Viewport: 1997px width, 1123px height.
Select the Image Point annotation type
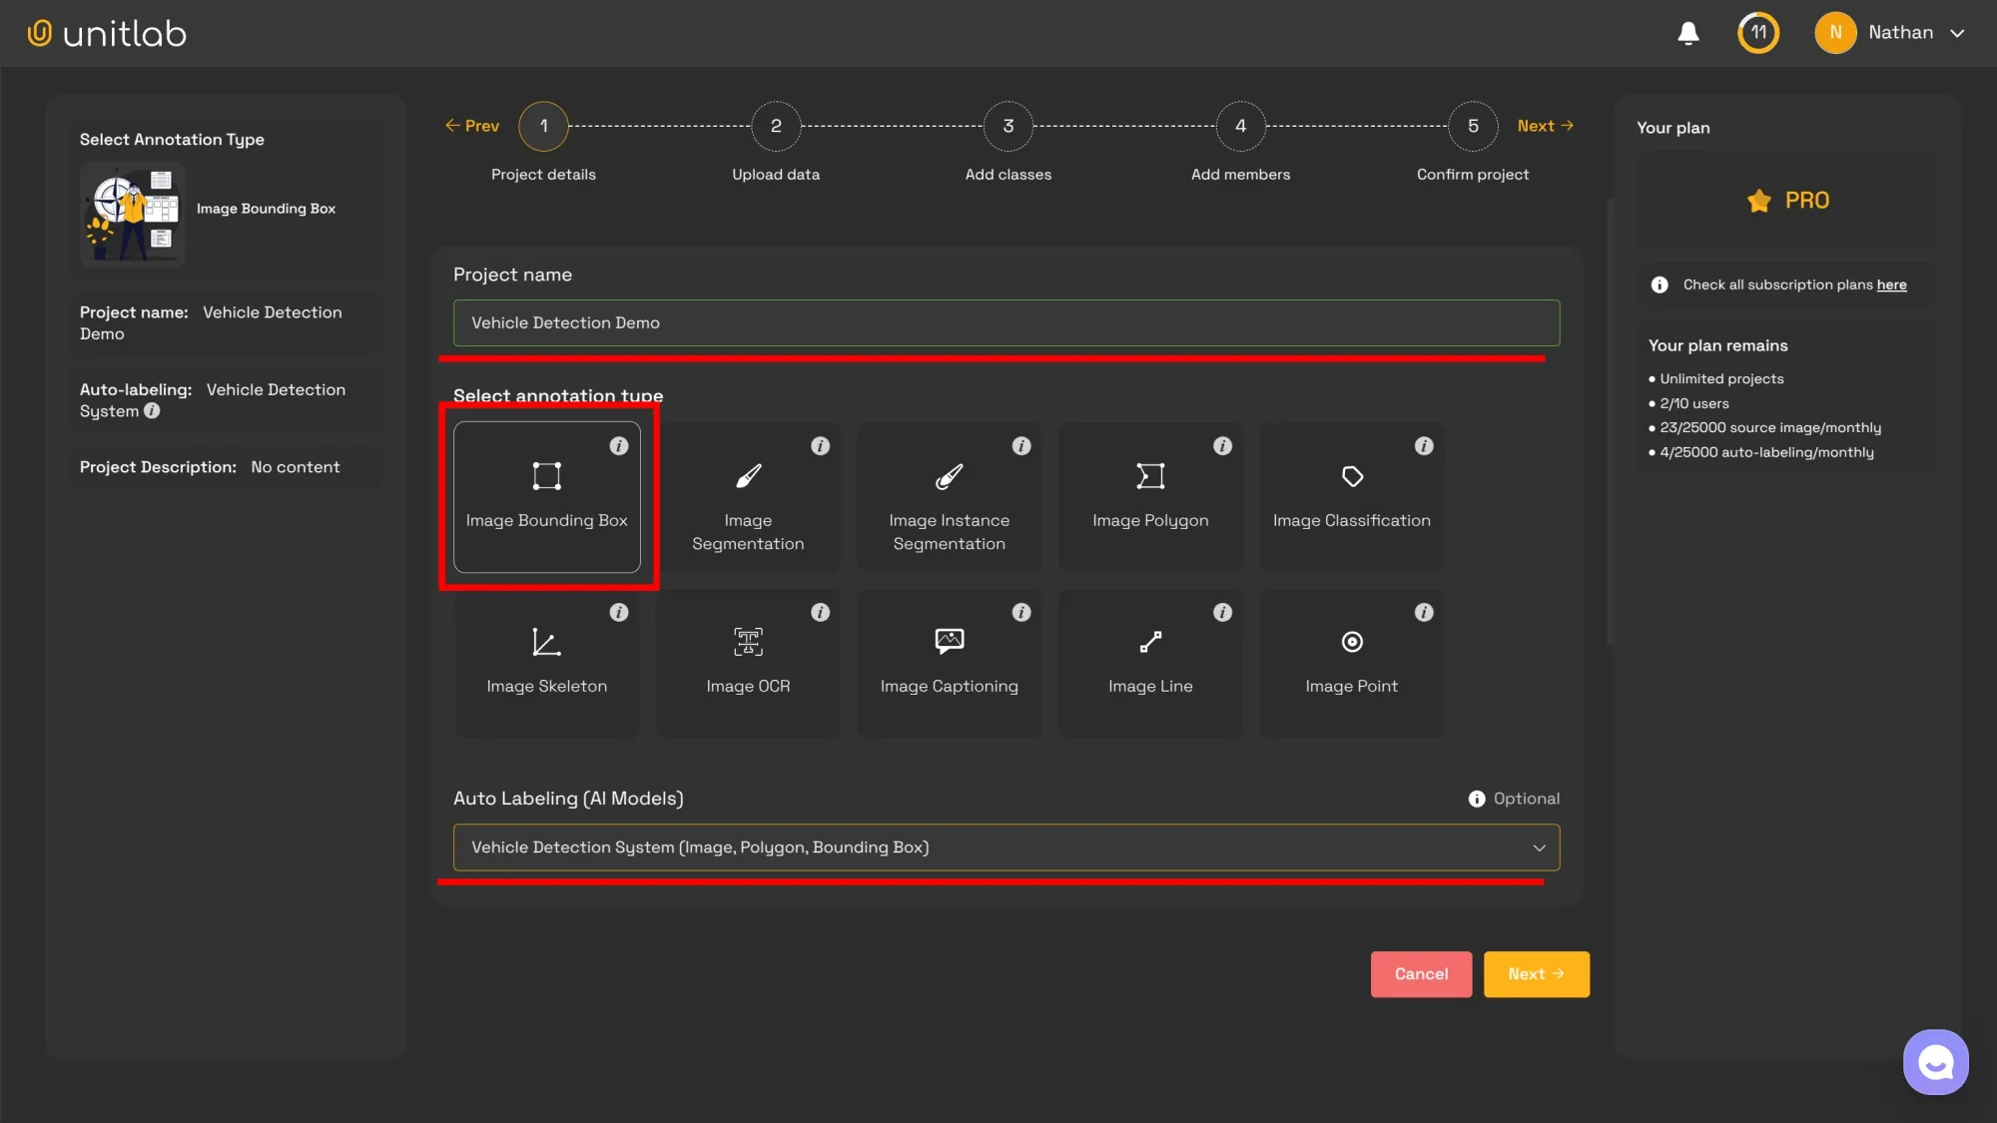[1351, 663]
